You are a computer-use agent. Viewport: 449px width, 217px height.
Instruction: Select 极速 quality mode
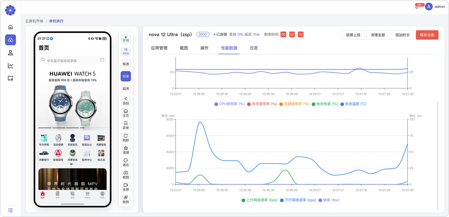click(126, 64)
